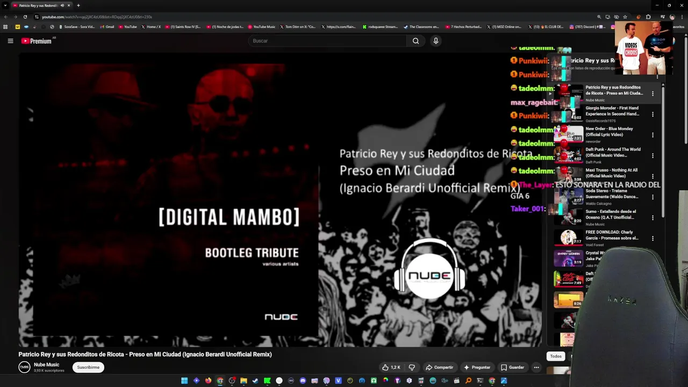Click the Preguntar button
688x387 pixels.
pos(477,367)
